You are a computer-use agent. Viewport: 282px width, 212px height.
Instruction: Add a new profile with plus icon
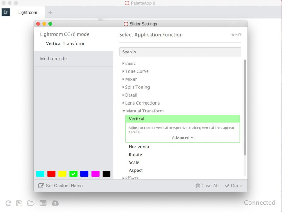pos(50,12)
